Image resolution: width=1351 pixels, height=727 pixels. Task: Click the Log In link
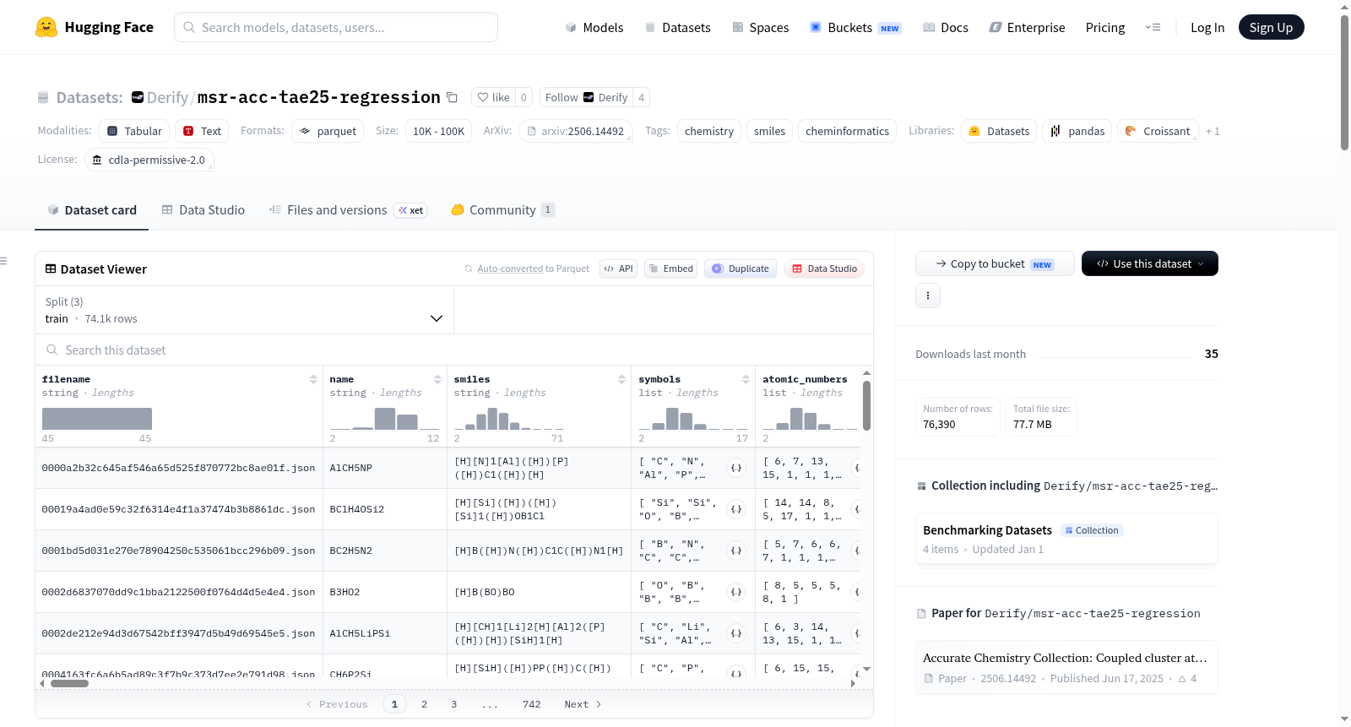pyautogui.click(x=1207, y=27)
